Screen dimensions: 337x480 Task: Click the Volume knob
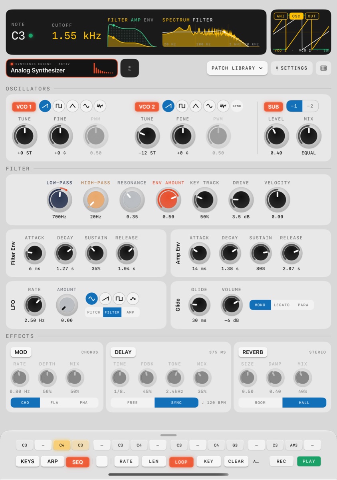pyautogui.click(x=232, y=305)
